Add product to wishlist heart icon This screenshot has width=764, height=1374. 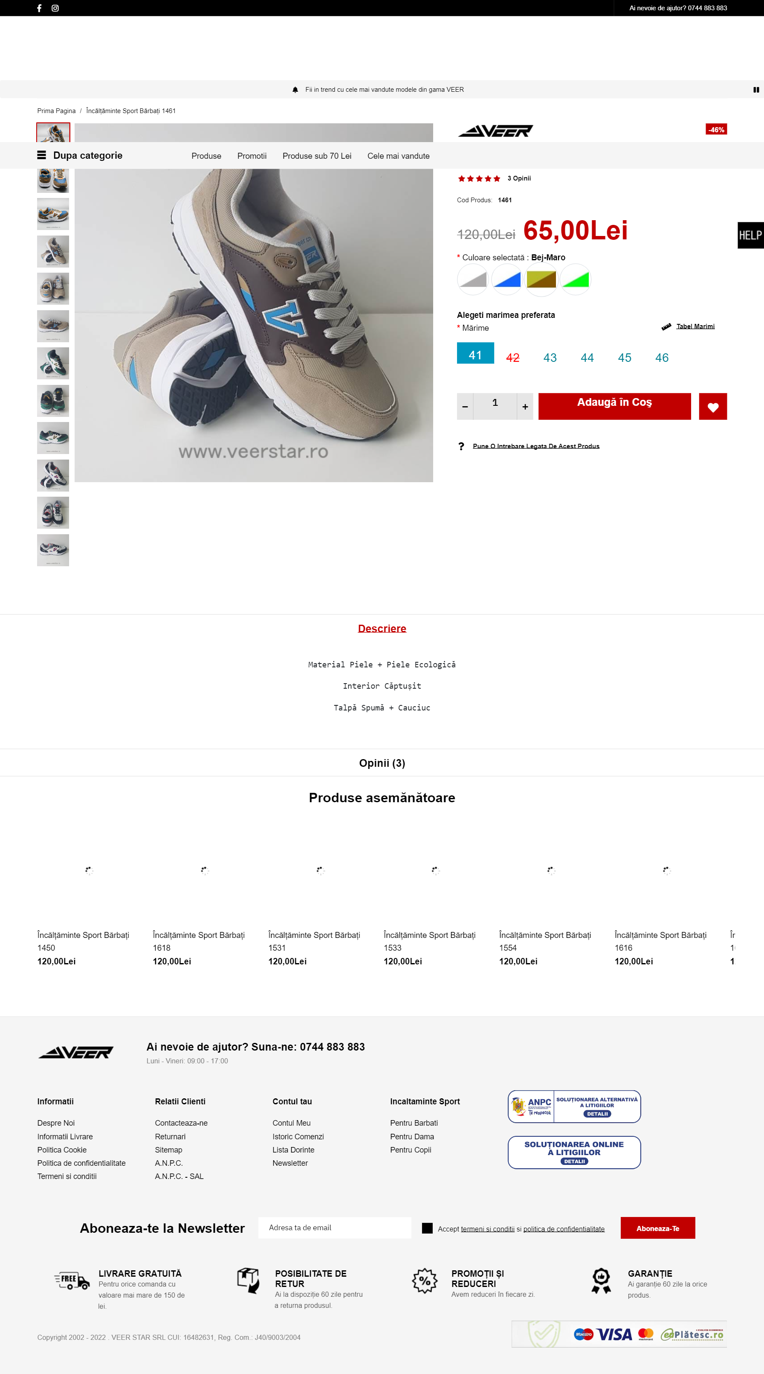tap(712, 407)
